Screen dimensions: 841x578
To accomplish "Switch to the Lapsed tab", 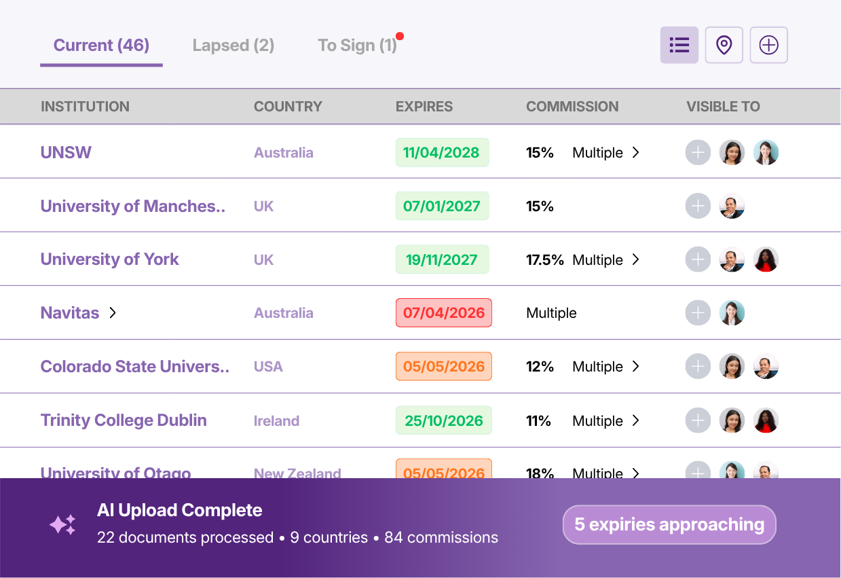I will coord(233,45).
